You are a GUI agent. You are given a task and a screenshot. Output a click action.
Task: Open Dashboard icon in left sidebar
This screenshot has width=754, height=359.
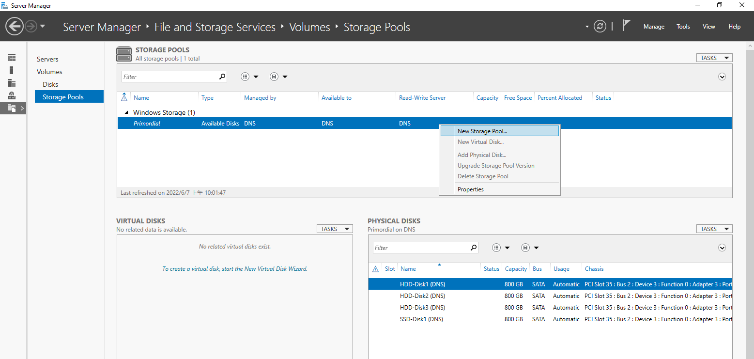tap(12, 58)
